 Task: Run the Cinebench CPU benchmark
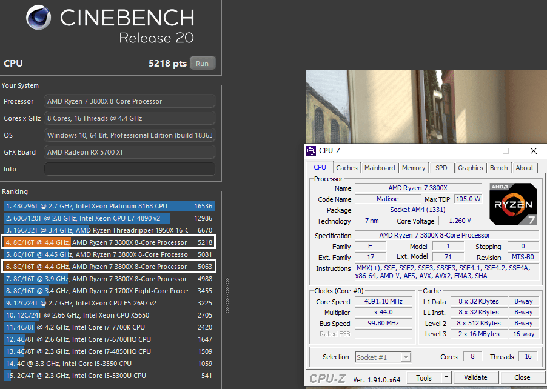click(203, 64)
